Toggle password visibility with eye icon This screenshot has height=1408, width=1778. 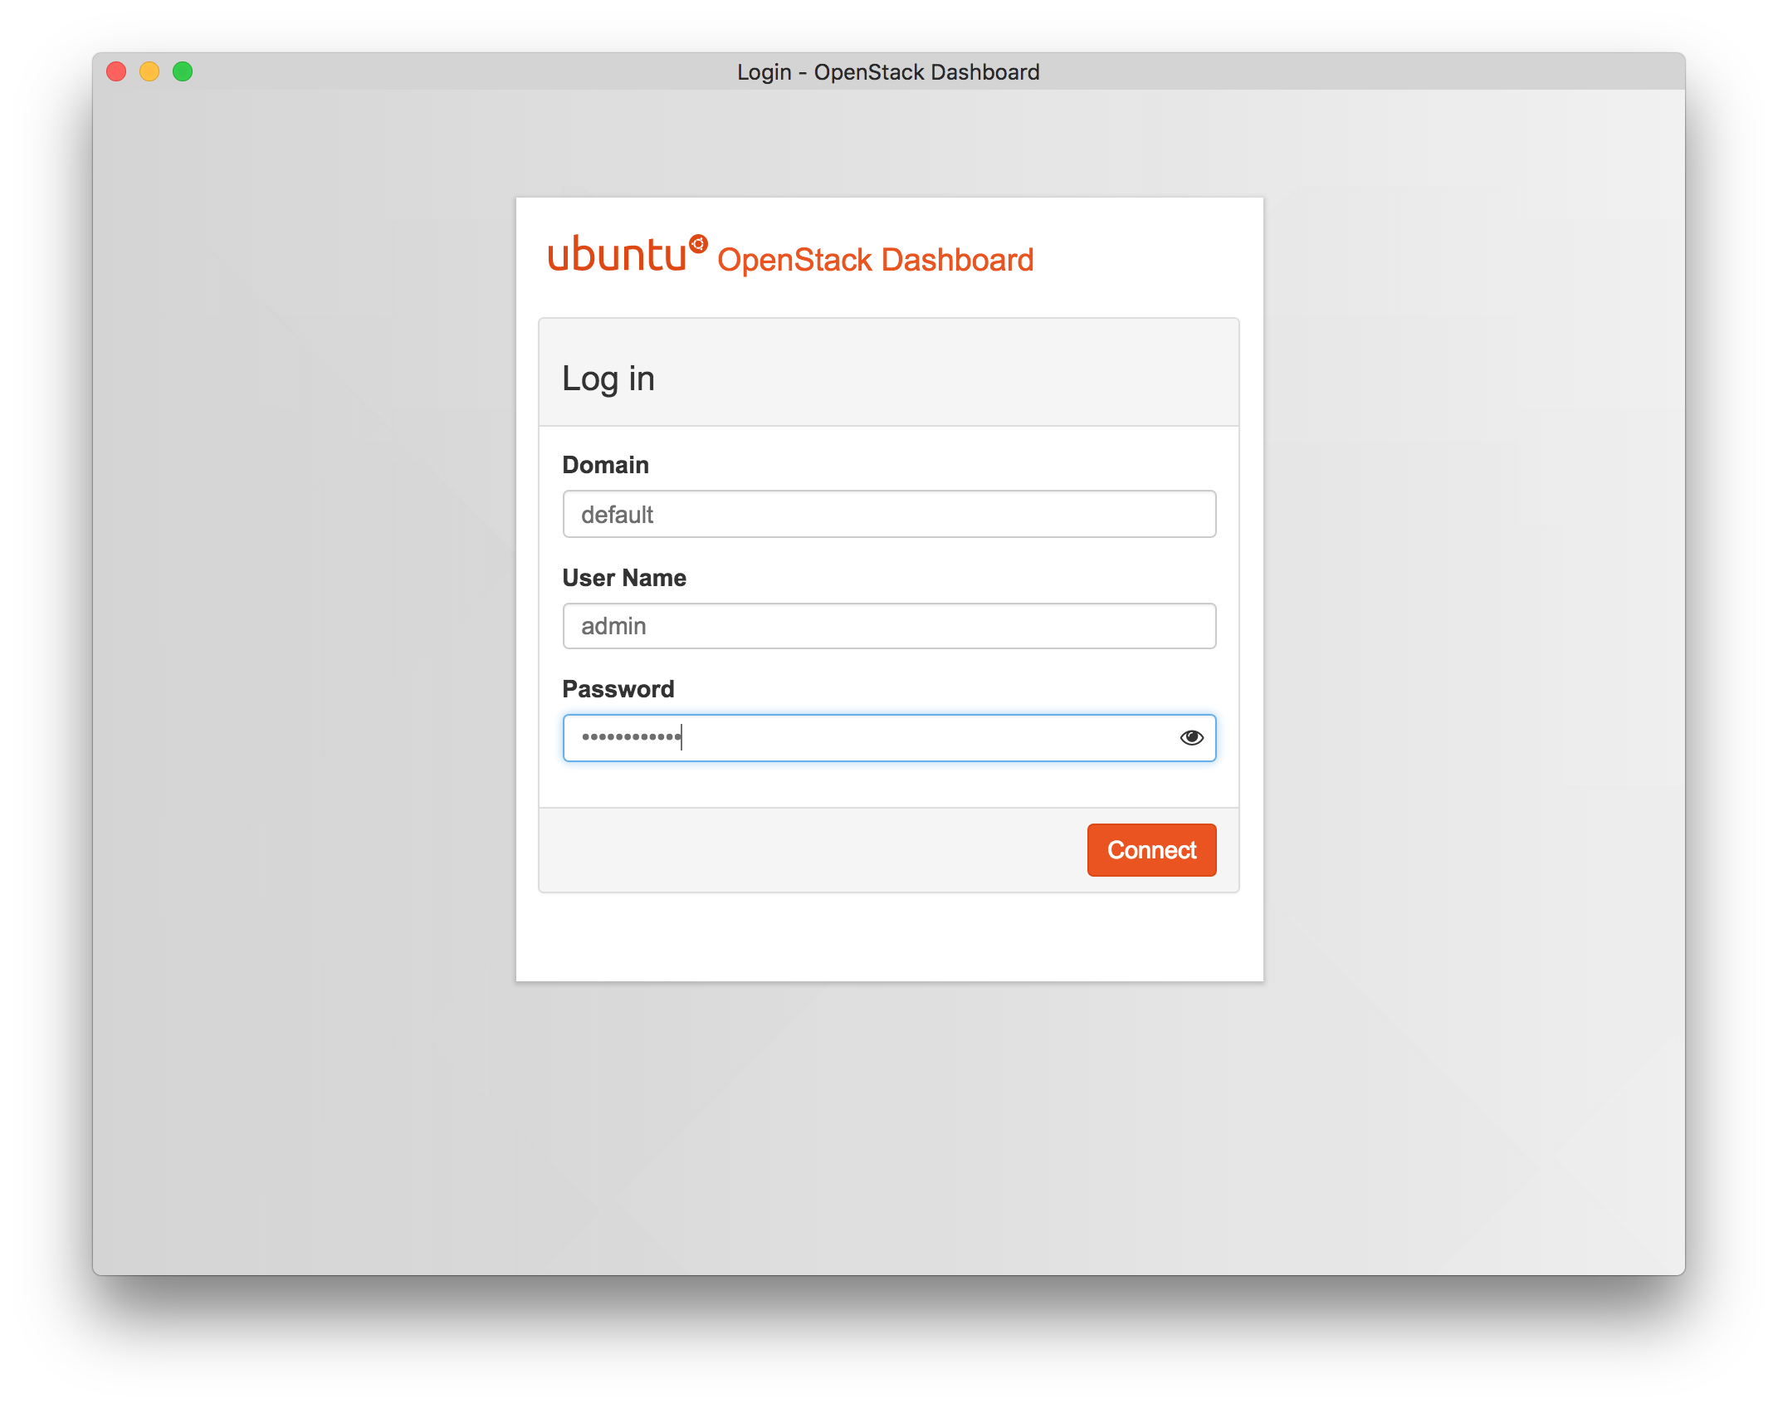(1190, 736)
